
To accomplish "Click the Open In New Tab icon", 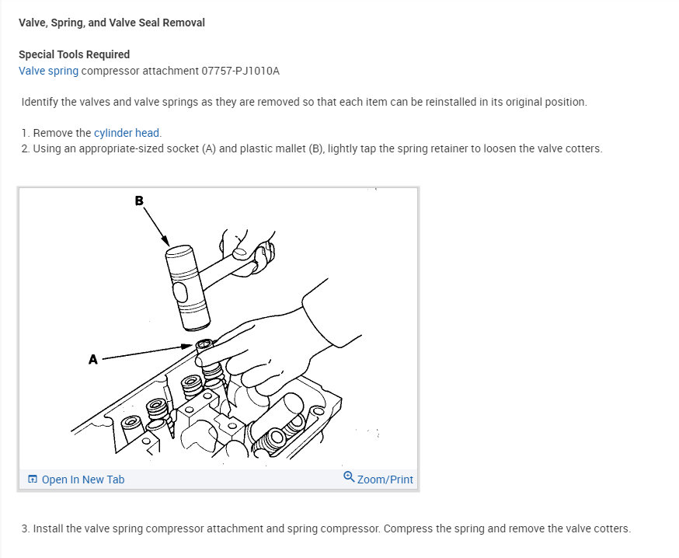I will coord(33,480).
